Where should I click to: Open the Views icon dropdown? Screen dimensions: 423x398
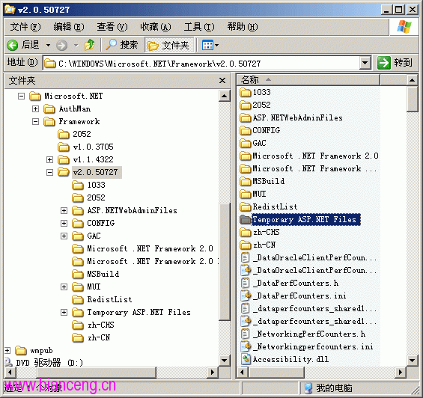210,45
